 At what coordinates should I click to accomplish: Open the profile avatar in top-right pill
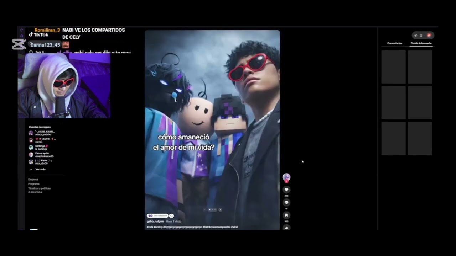tap(429, 35)
